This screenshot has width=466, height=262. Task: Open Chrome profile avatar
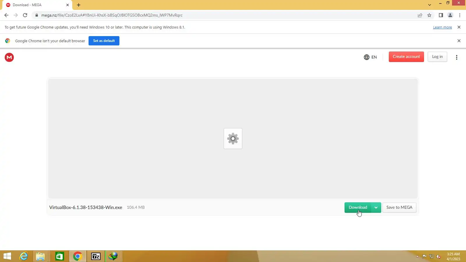point(450,15)
